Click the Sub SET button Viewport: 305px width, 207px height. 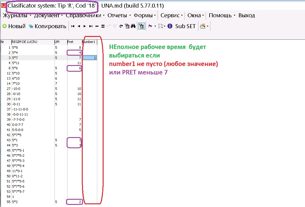(x=185, y=26)
